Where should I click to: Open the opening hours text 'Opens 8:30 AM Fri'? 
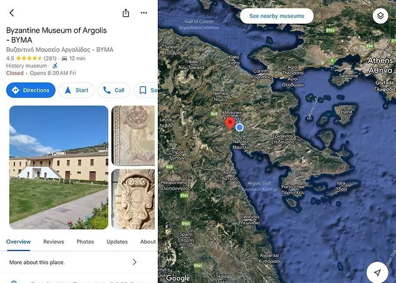53,73
